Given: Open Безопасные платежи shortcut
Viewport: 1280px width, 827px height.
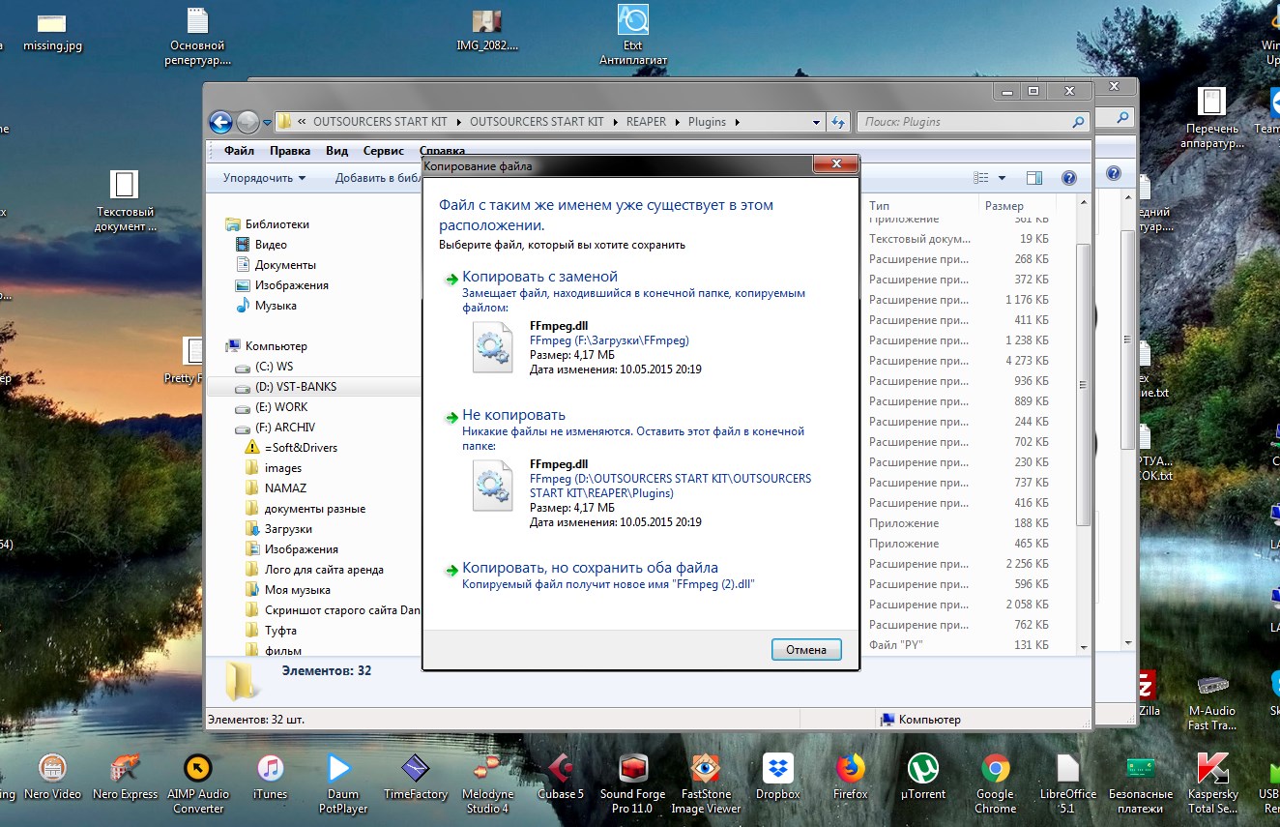Looking at the screenshot, I should click(1141, 783).
